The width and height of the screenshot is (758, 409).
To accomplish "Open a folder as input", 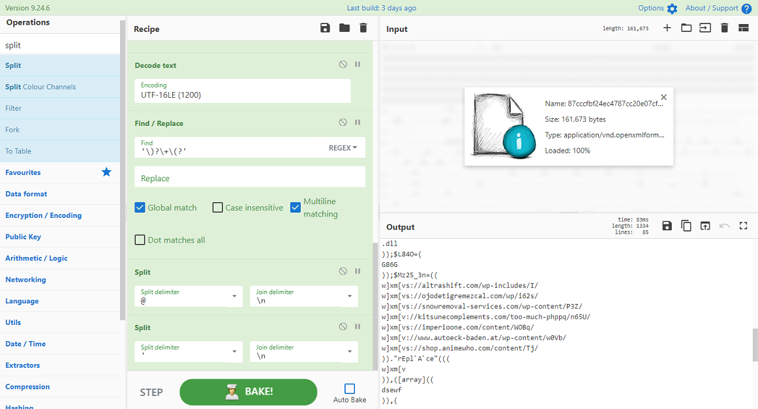I will click(x=686, y=28).
